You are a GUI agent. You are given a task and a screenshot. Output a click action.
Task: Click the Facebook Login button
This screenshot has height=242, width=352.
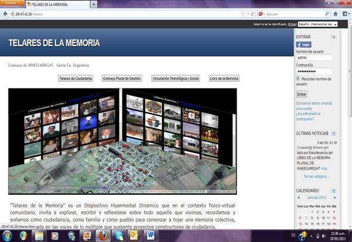[304, 45]
